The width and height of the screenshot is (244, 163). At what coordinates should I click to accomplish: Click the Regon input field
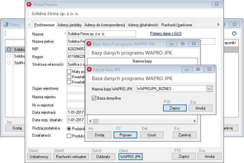pos(76,56)
